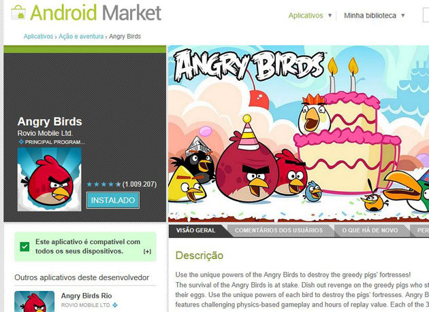Open the Minha biblioteca dropdown arrow
The height and width of the screenshot is (312, 429).
tap(402, 16)
